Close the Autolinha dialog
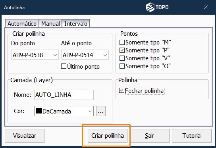Screen dimensions: 216x148 206,7
